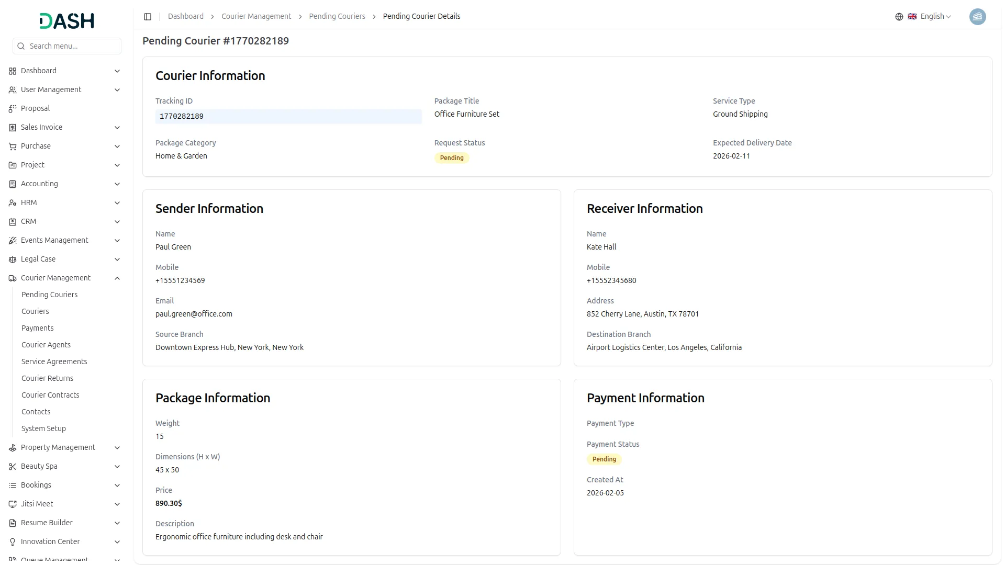This screenshot has height=565, width=1005.
Task: Click the Beauty Spa scissors icon
Action: coord(13,467)
